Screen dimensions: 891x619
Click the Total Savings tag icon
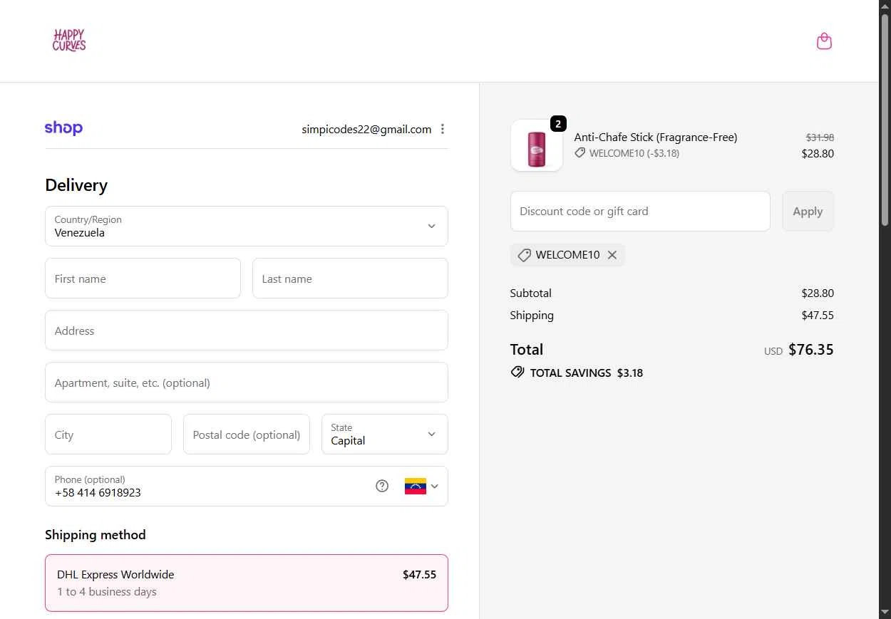517,373
